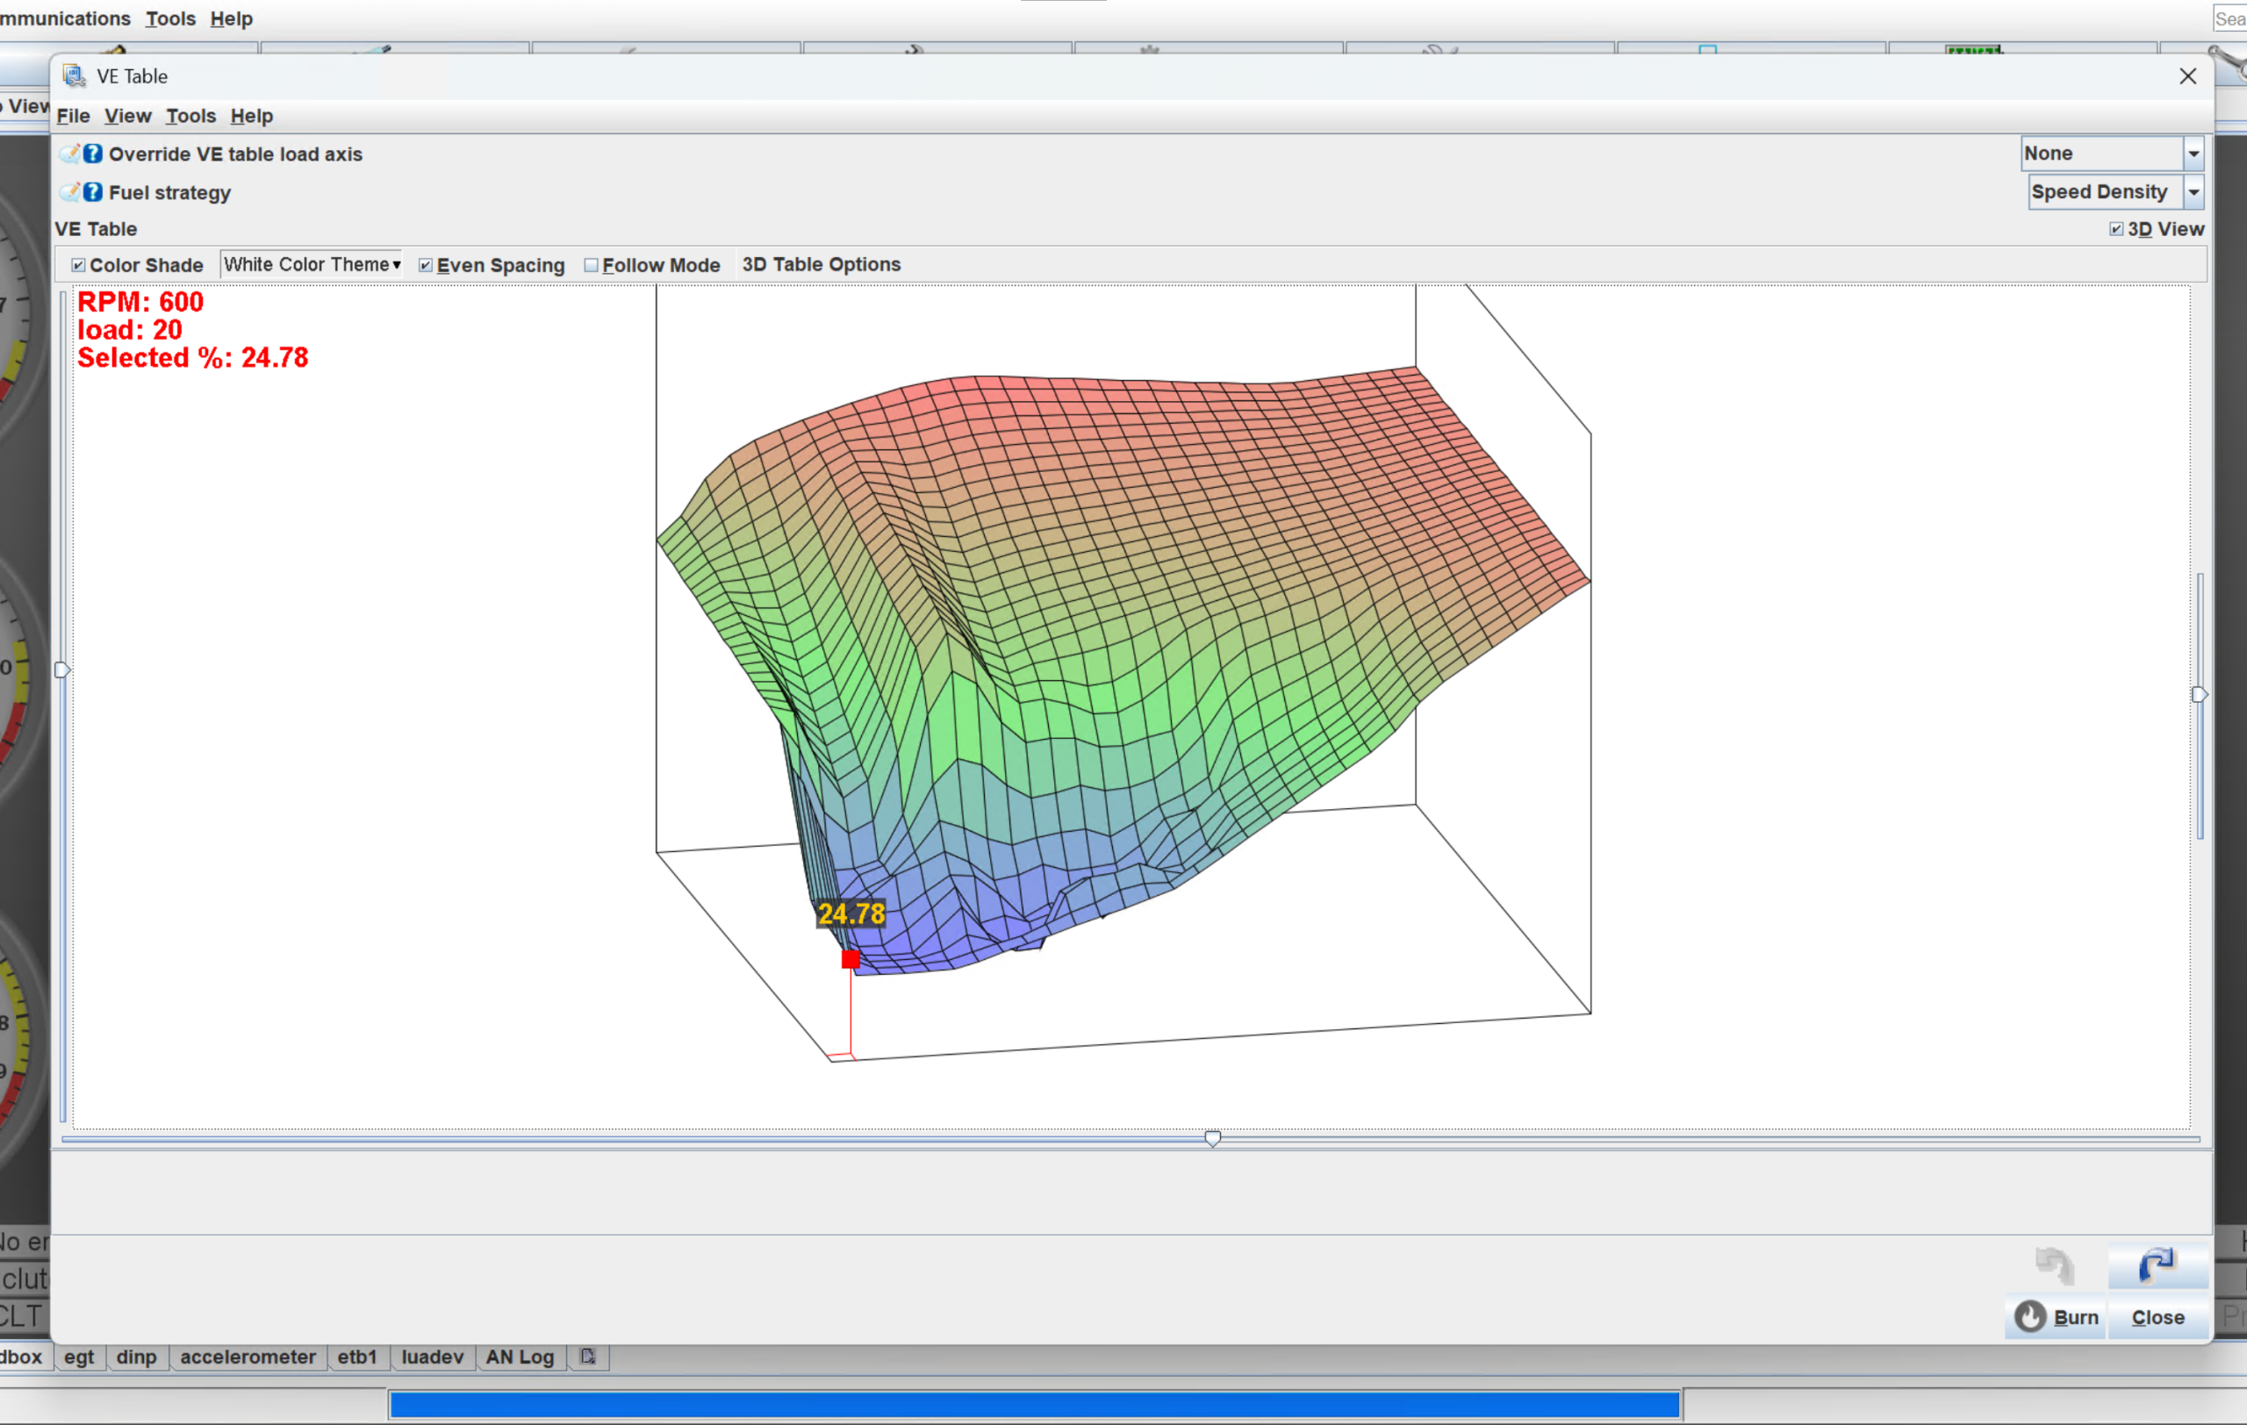Open 3D Table Options

822,264
